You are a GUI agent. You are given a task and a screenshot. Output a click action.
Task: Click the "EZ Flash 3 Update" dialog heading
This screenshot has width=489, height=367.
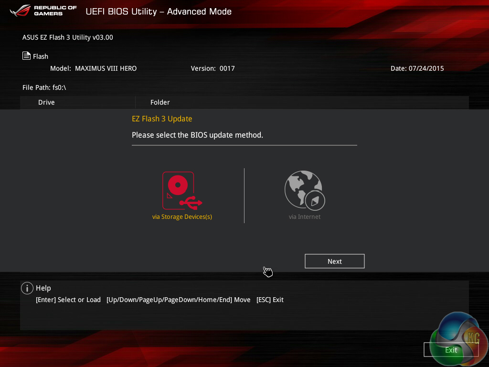click(162, 119)
